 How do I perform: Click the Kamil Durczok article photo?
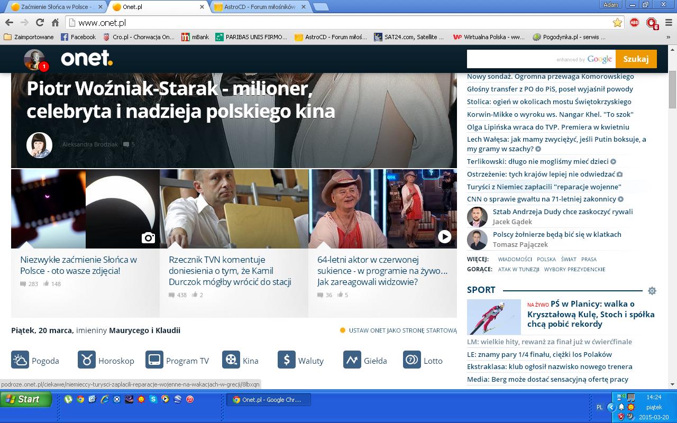point(234,208)
